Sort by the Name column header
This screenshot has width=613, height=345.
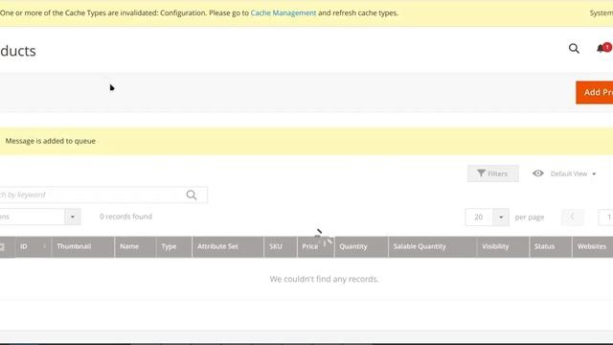(135, 247)
